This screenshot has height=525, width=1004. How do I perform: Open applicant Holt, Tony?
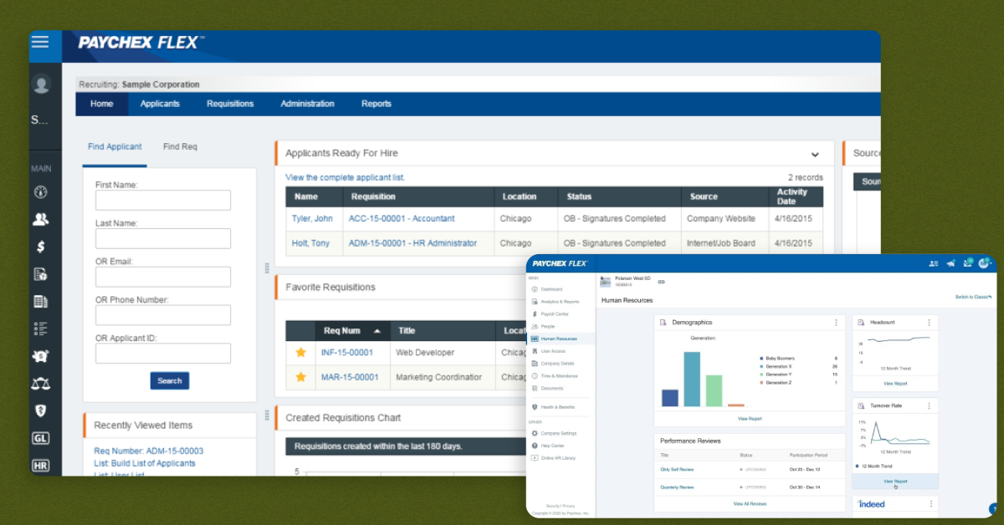310,243
